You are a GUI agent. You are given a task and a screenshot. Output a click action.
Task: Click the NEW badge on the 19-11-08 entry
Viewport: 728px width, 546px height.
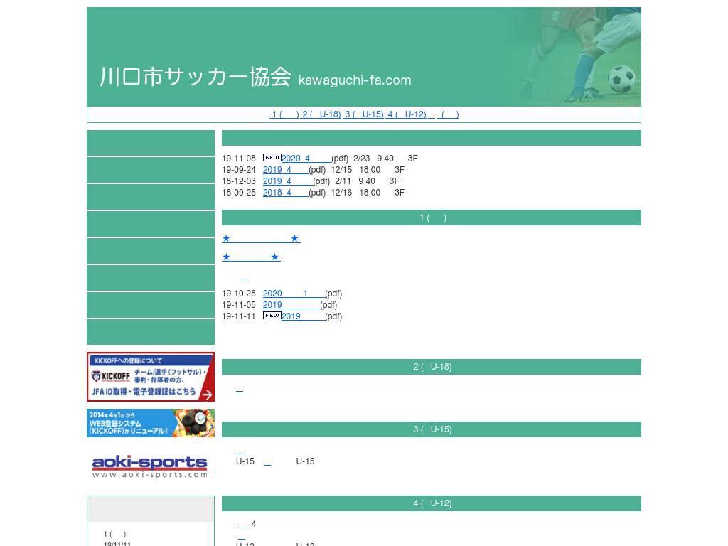coord(272,158)
